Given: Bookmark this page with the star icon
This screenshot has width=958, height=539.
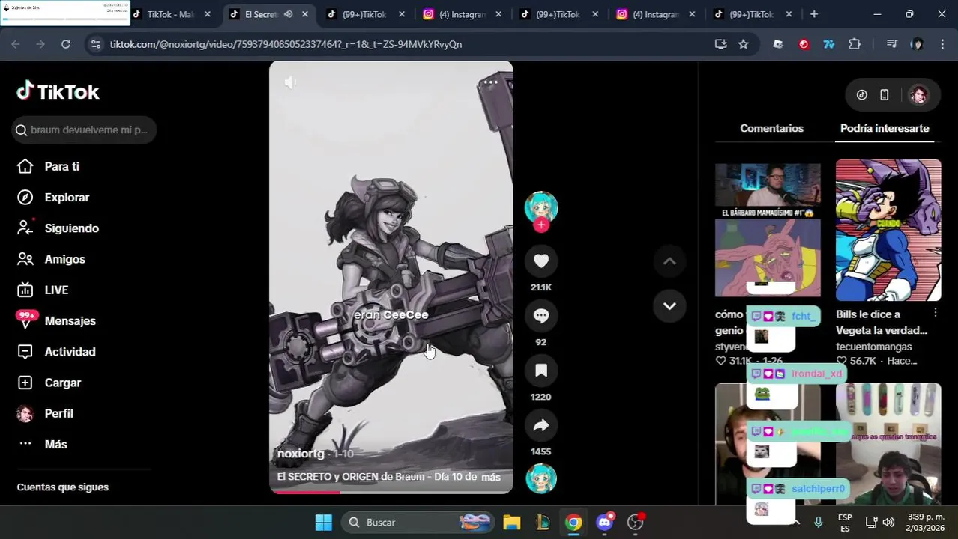Looking at the screenshot, I should pyautogui.click(x=743, y=44).
